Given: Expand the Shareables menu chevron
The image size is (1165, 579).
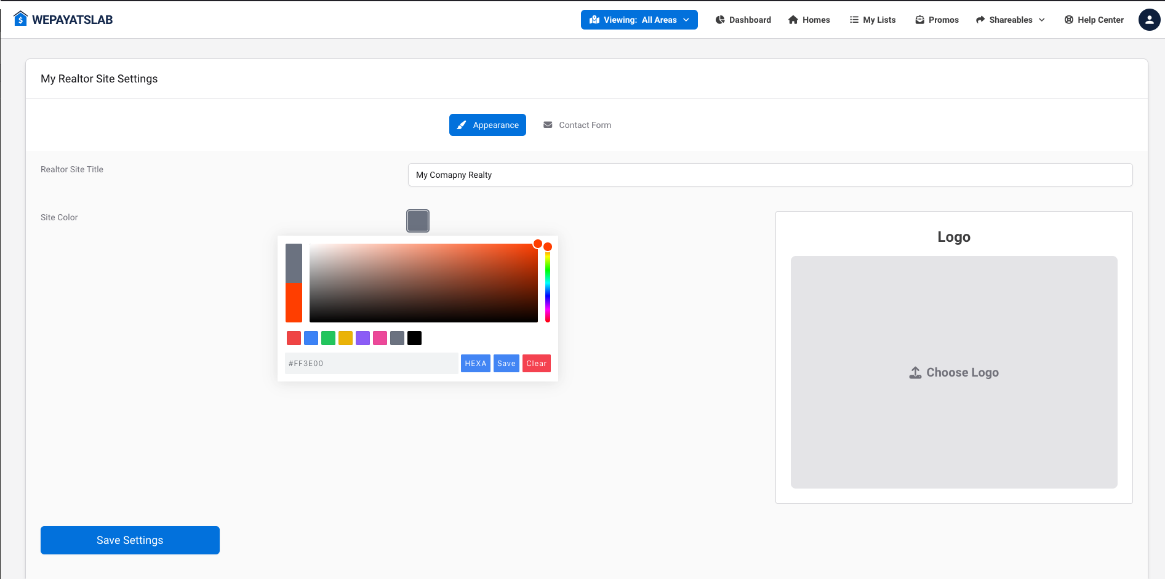Looking at the screenshot, I should tap(1042, 20).
